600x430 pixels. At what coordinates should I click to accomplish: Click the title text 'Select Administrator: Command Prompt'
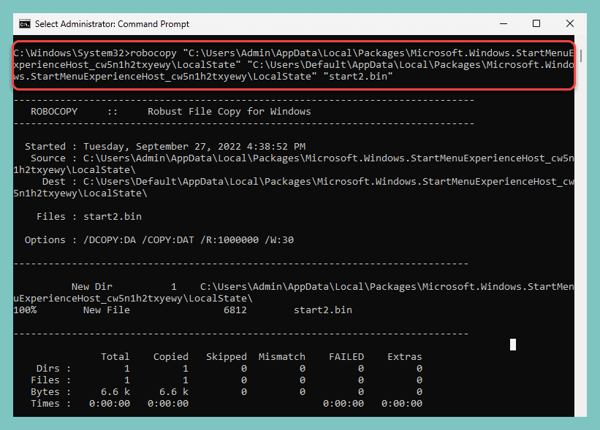pyautogui.click(x=112, y=24)
